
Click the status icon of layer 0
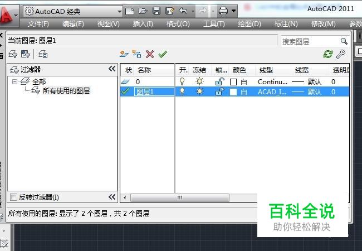(x=125, y=81)
